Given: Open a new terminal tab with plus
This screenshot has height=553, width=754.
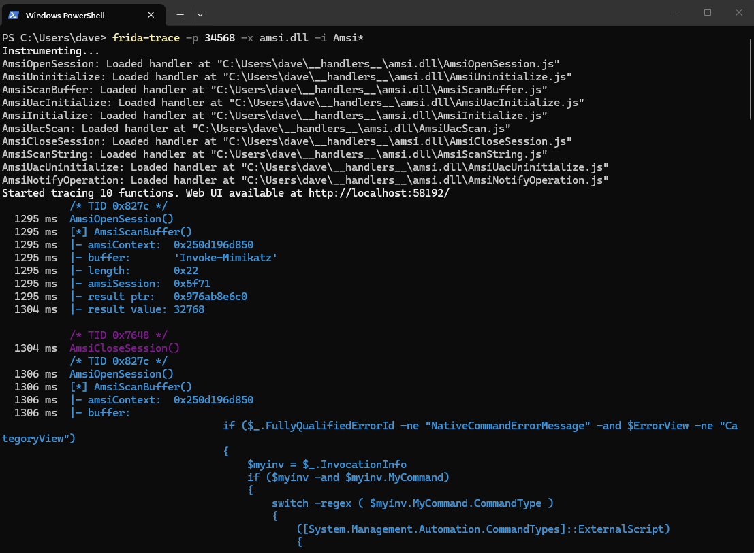Looking at the screenshot, I should (180, 15).
